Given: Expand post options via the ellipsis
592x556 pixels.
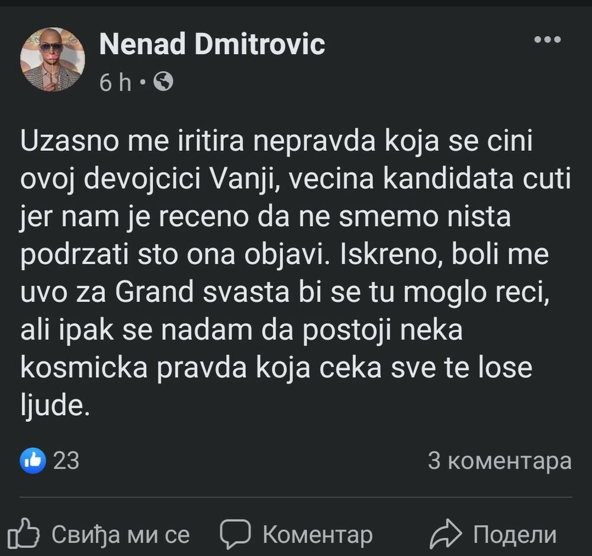Looking at the screenshot, I should [x=548, y=39].
